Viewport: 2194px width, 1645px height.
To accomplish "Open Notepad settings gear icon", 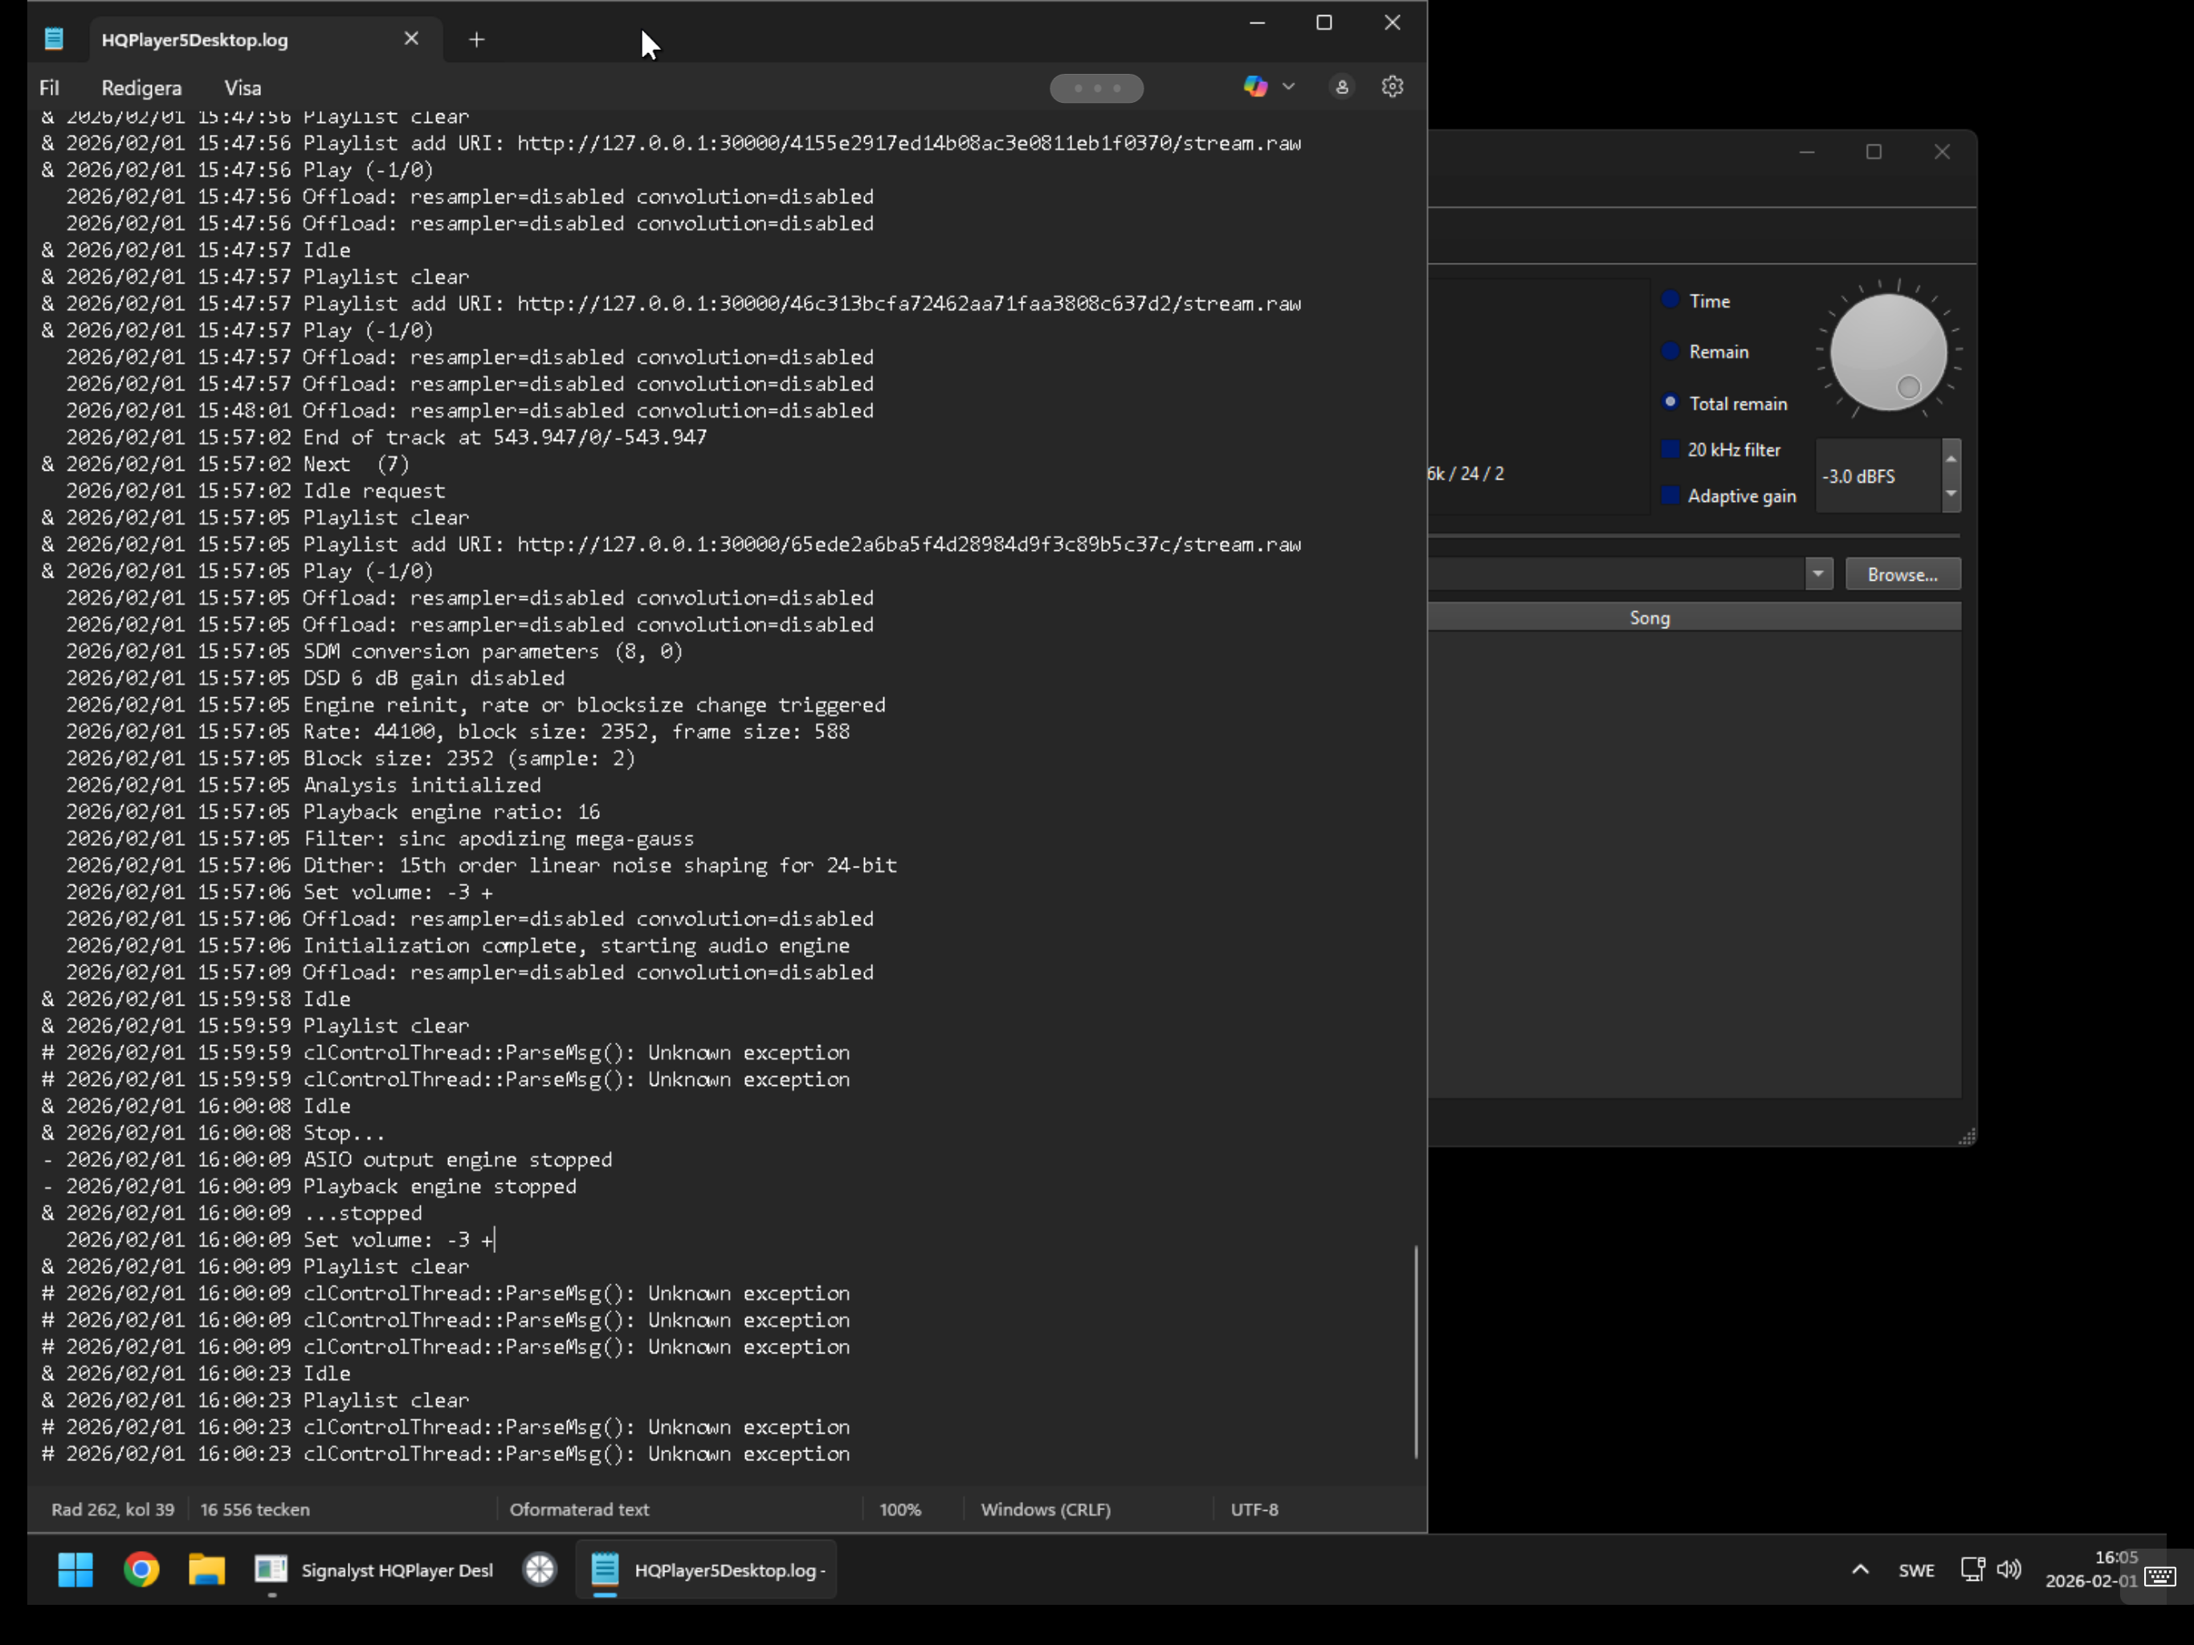I will pos(1392,88).
